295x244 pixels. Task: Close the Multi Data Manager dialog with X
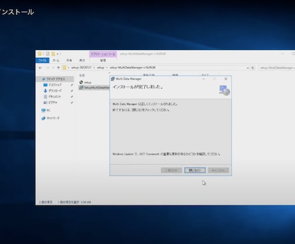(226, 79)
